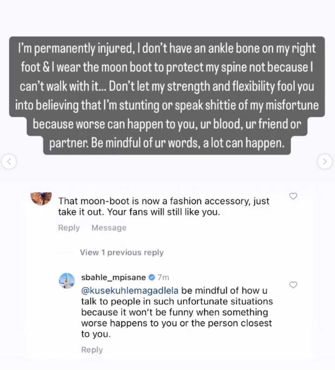Screen dimensions: 335x370
Task: Click the blue verified badge beside sbahle_mpisane
Action: coord(152,277)
